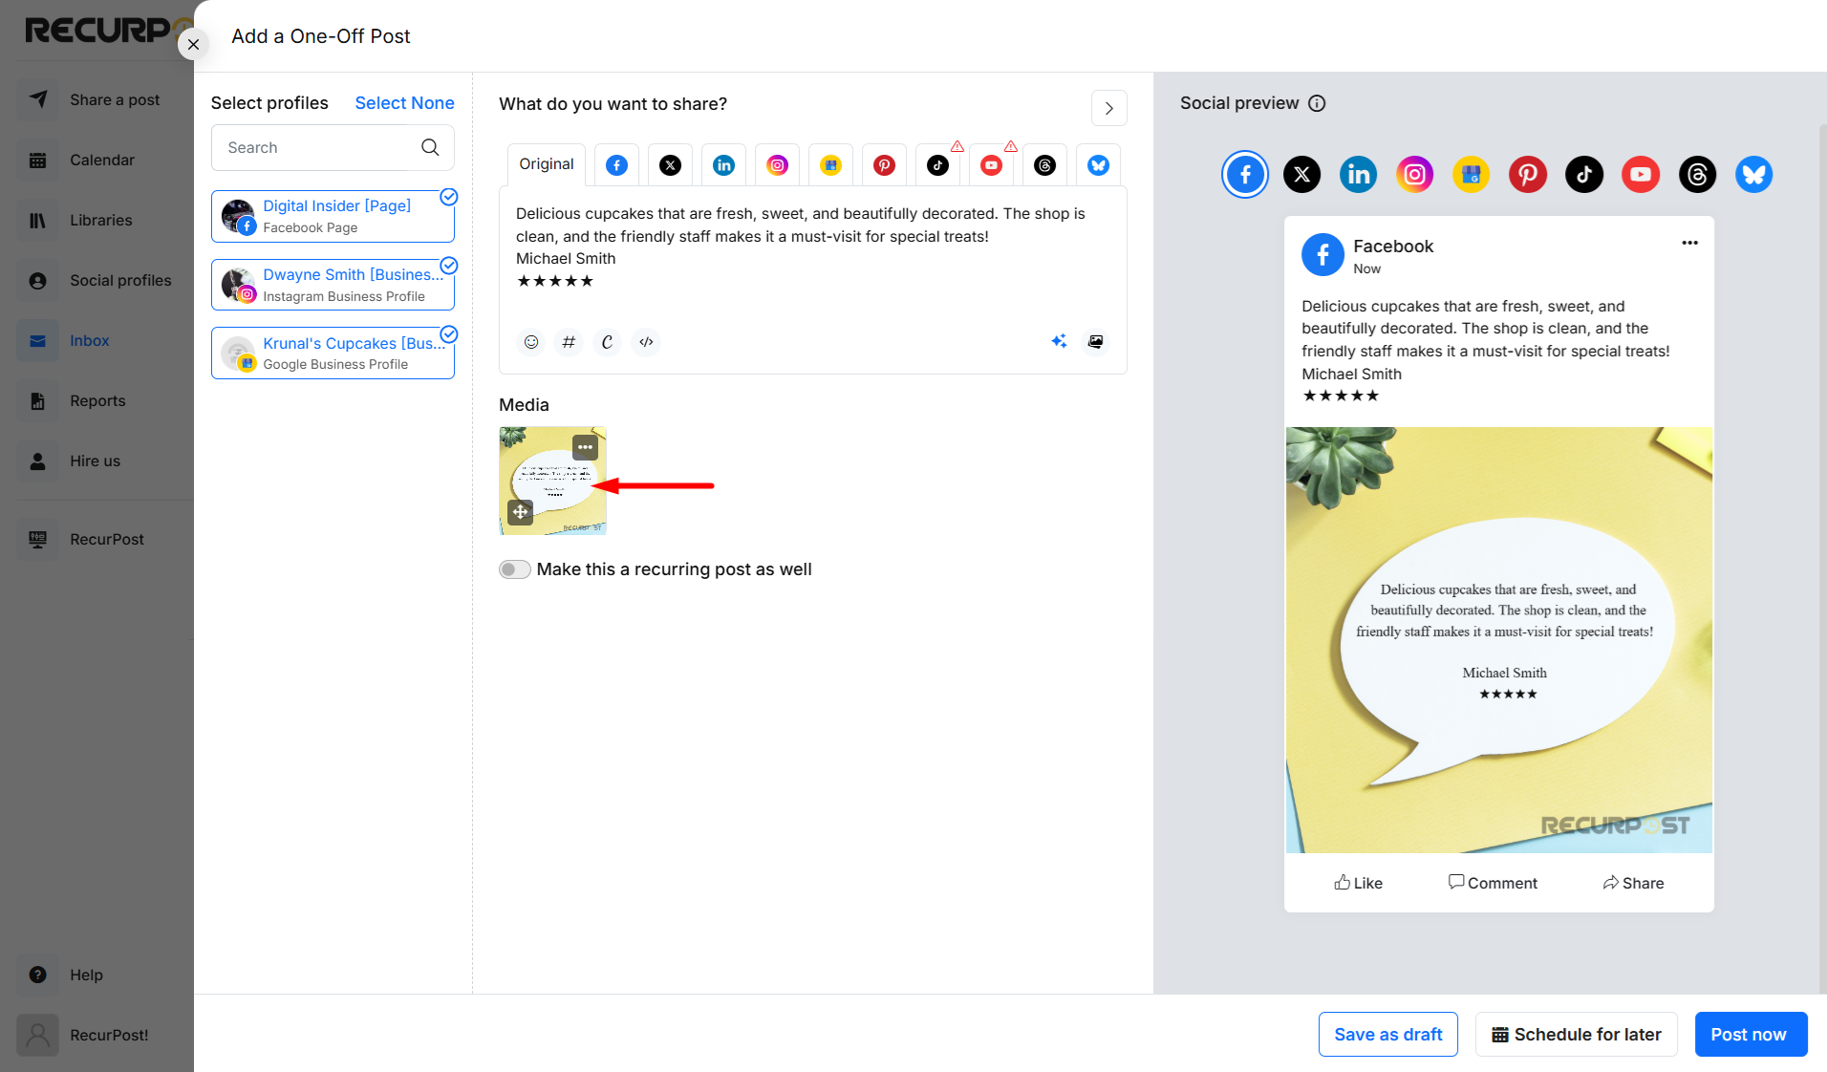Add an image using the media icon
The image size is (1827, 1072).
pyautogui.click(x=1096, y=341)
